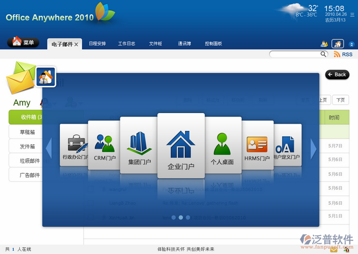
Task: Open the 草稿箱 drafts folder
Action: (26, 132)
